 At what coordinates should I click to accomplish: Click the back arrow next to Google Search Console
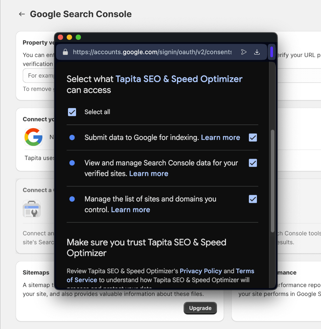tap(22, 14)
